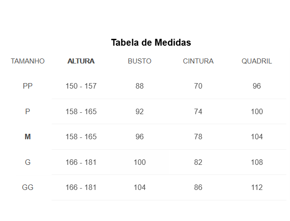Image resolution: width=290 pixels, height=221 pixels.
Task: Click the height cell in row GG
Action: (81, 187)
